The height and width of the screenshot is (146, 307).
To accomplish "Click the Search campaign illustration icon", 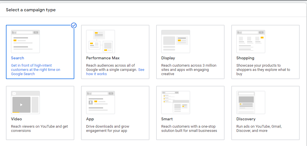I will (25, 42).
